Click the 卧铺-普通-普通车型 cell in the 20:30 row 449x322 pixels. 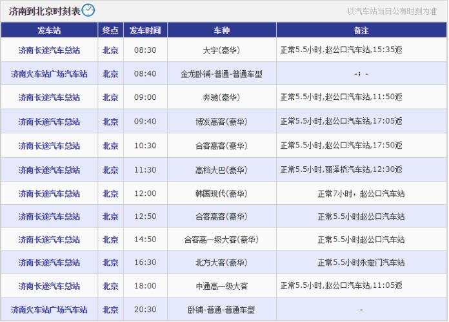pos(222,310)
